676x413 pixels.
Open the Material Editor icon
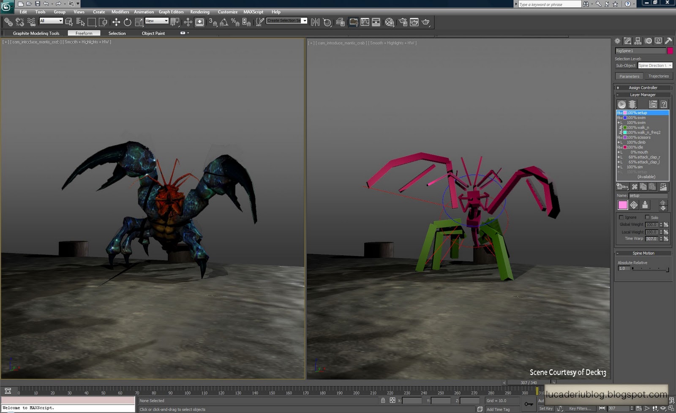(x=390, y=22)
